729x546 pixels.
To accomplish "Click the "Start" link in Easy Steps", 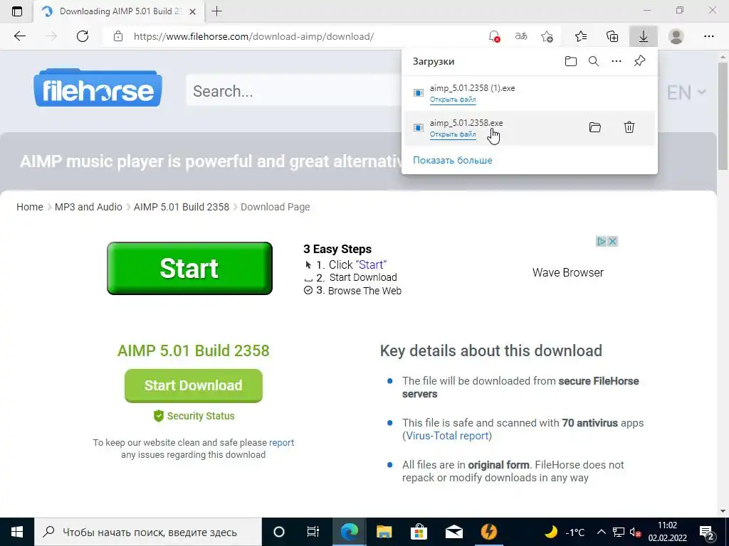I will pyautogui.click(x=371, y=264).
